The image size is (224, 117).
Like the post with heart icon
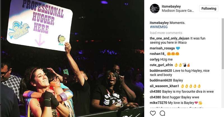click(x=153, y=113)
